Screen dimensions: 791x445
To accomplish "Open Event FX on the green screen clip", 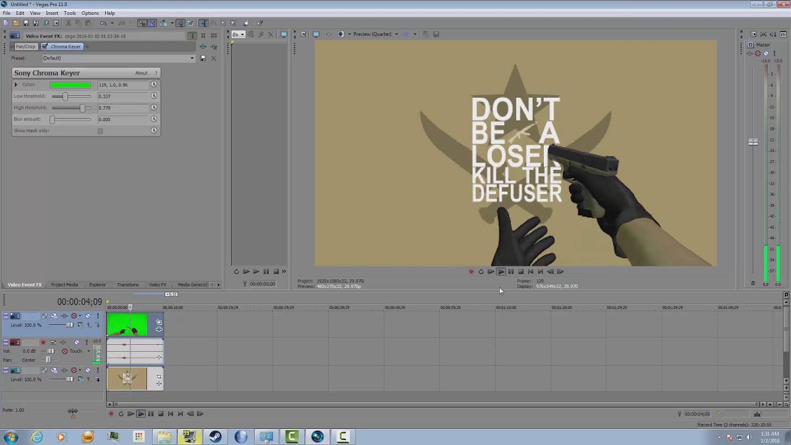I will (159, 329).
